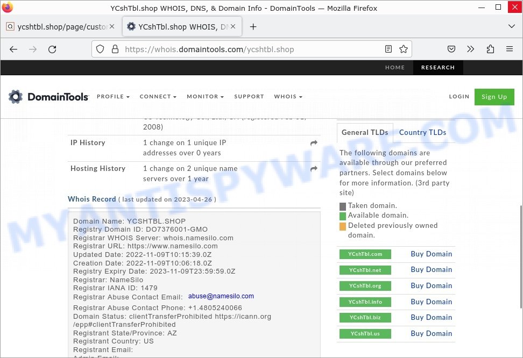Click the green YCshTbl.info domain badge
The image size is (523, 358).
[365, 302]
